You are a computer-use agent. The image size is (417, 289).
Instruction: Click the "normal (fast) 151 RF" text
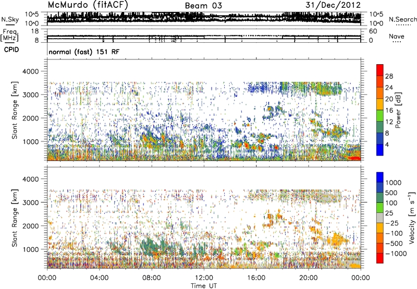tap(84, 52)
